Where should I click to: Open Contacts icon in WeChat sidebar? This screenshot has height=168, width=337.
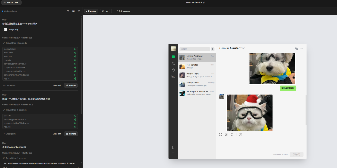click(173, 63)
